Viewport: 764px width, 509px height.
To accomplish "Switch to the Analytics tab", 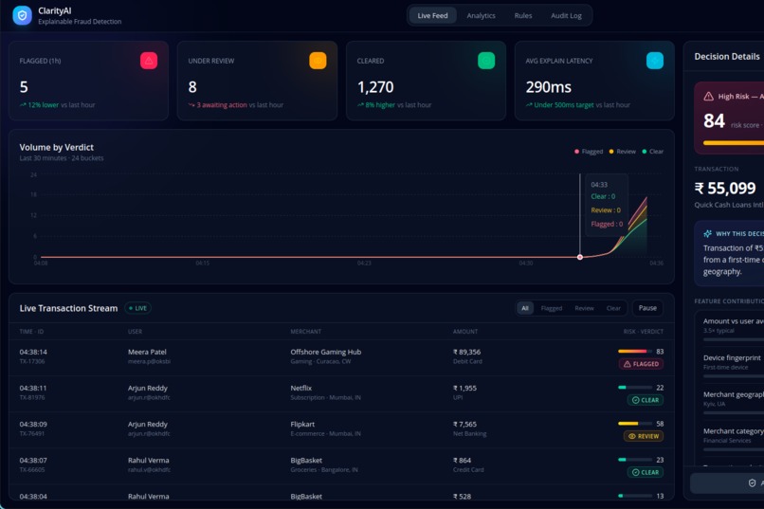I will (x=481, y=15).
